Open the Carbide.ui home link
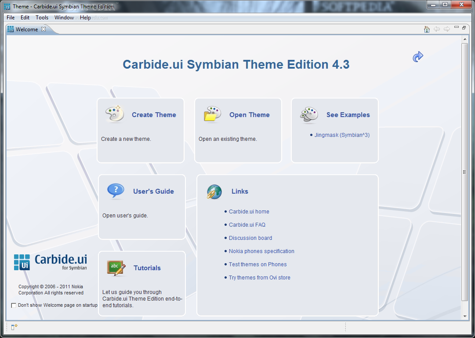Screen dimensions: 475x338 [249, 212]
